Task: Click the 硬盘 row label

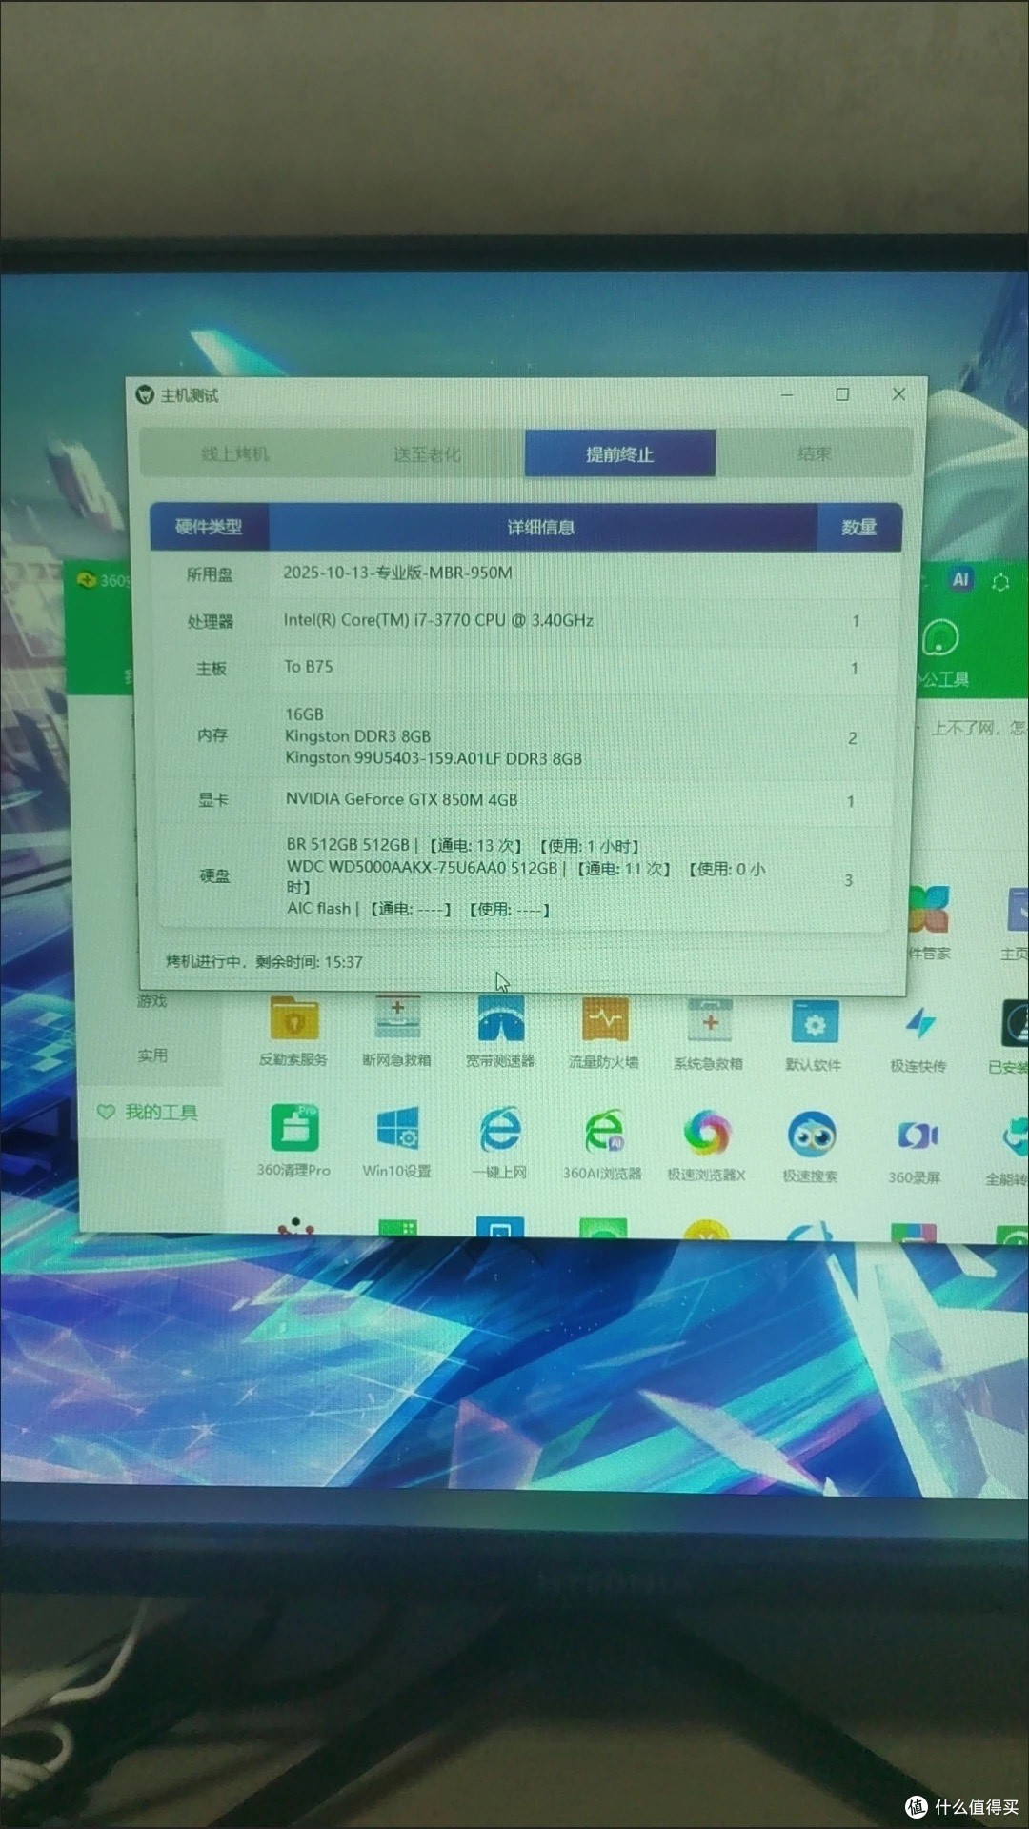Action: (x=214, y=875)
